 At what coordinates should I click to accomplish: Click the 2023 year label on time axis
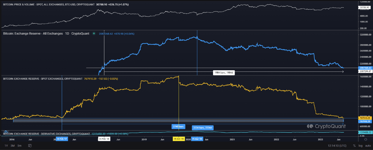[x=320, y=140]
